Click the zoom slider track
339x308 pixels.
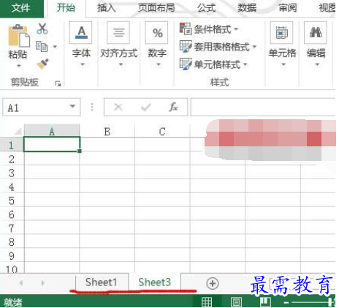coord(311,303)
